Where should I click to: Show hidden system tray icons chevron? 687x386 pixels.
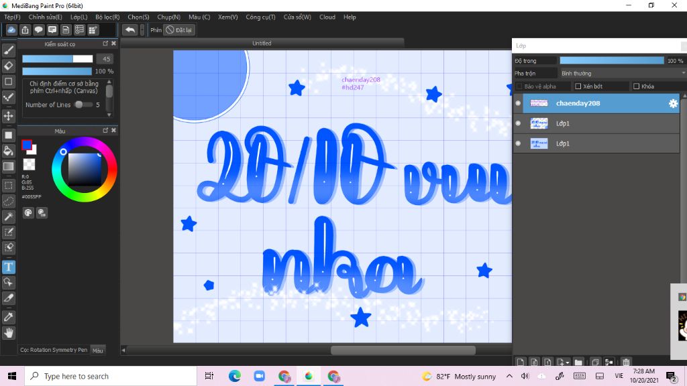click(509, 376)
